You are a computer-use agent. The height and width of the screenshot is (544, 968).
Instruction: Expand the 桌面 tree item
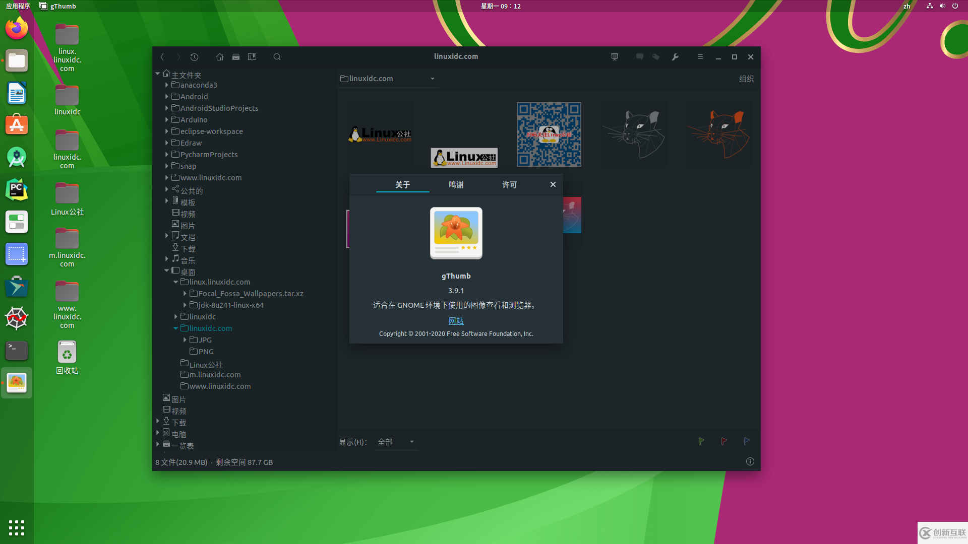click(167, 270)
